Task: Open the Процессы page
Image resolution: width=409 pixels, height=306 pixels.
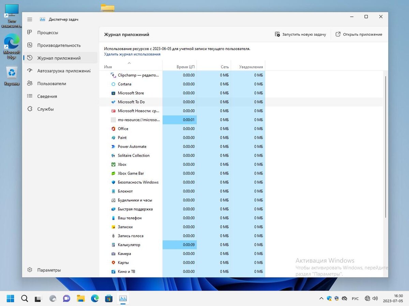Action: 60,33
